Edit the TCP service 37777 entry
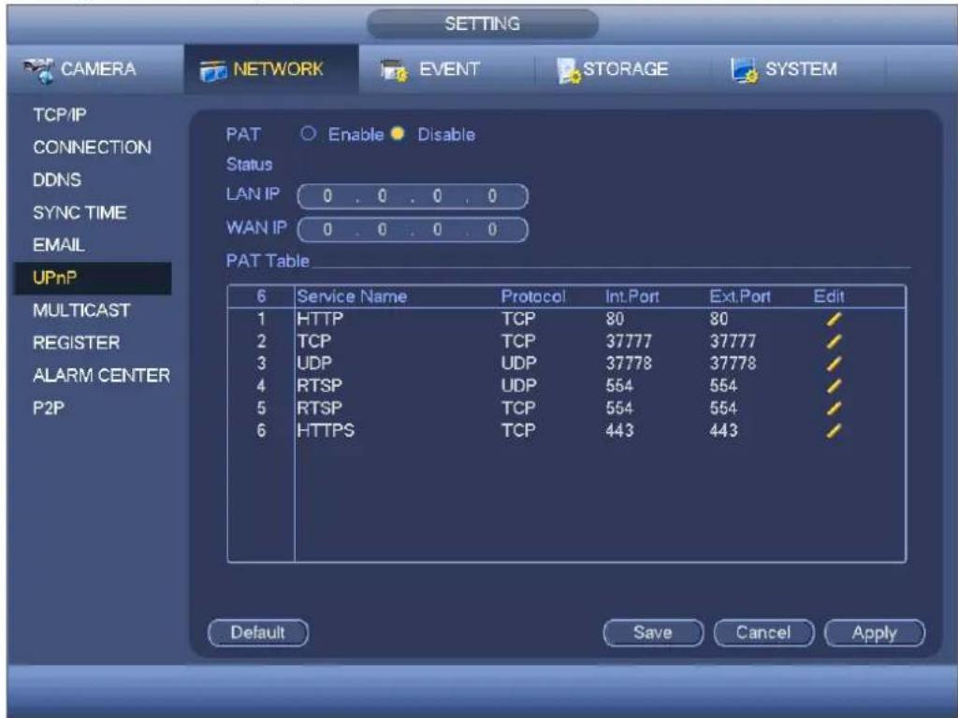The height and width of the screenshot is (718, 958). (x=834, y=341)
